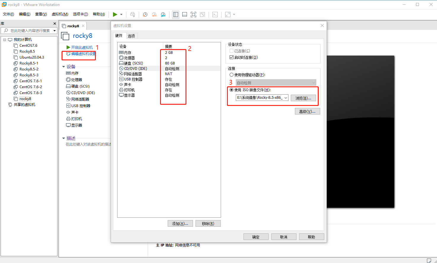Open the 自动检测 physical drive dropdown
Screen dimensions: 437x263
pos(314,83)
